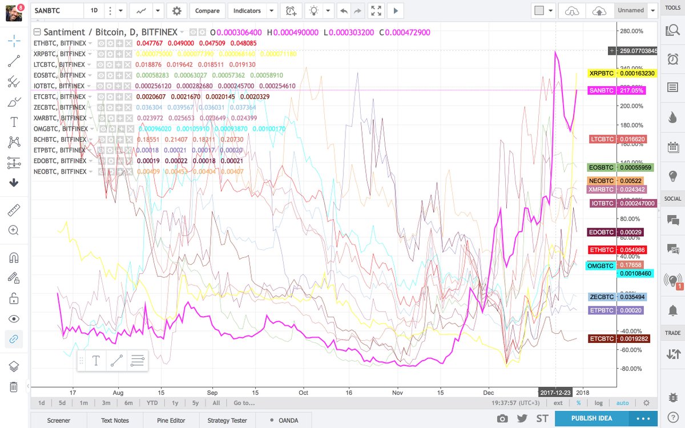
Task: Click the create alert clock icon
Action: click(291, 10)
